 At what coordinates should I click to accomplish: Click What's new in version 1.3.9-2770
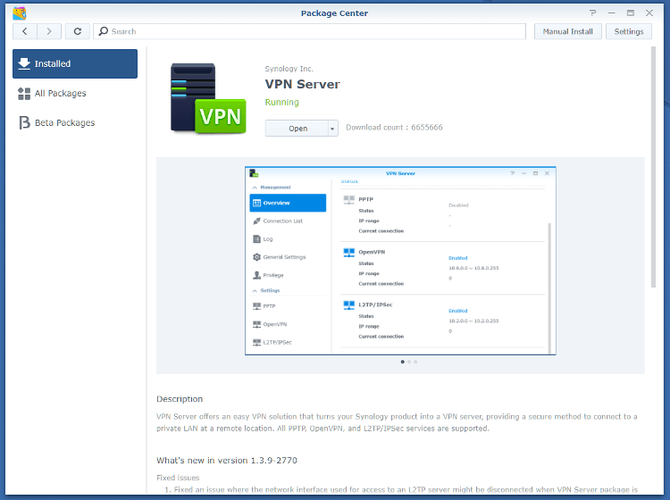click(227, 461)
